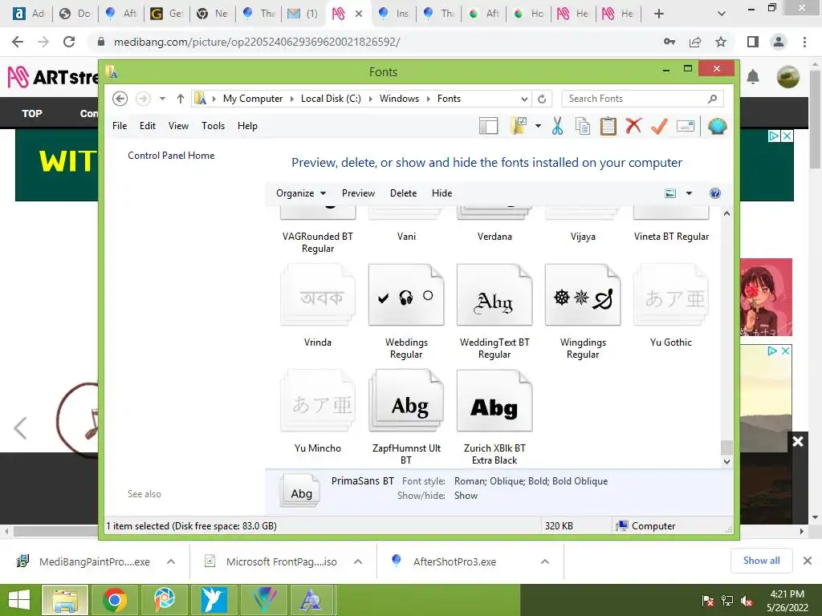Open the View menu
This screenshot has height=616, width=822.
tap(178, 126)
